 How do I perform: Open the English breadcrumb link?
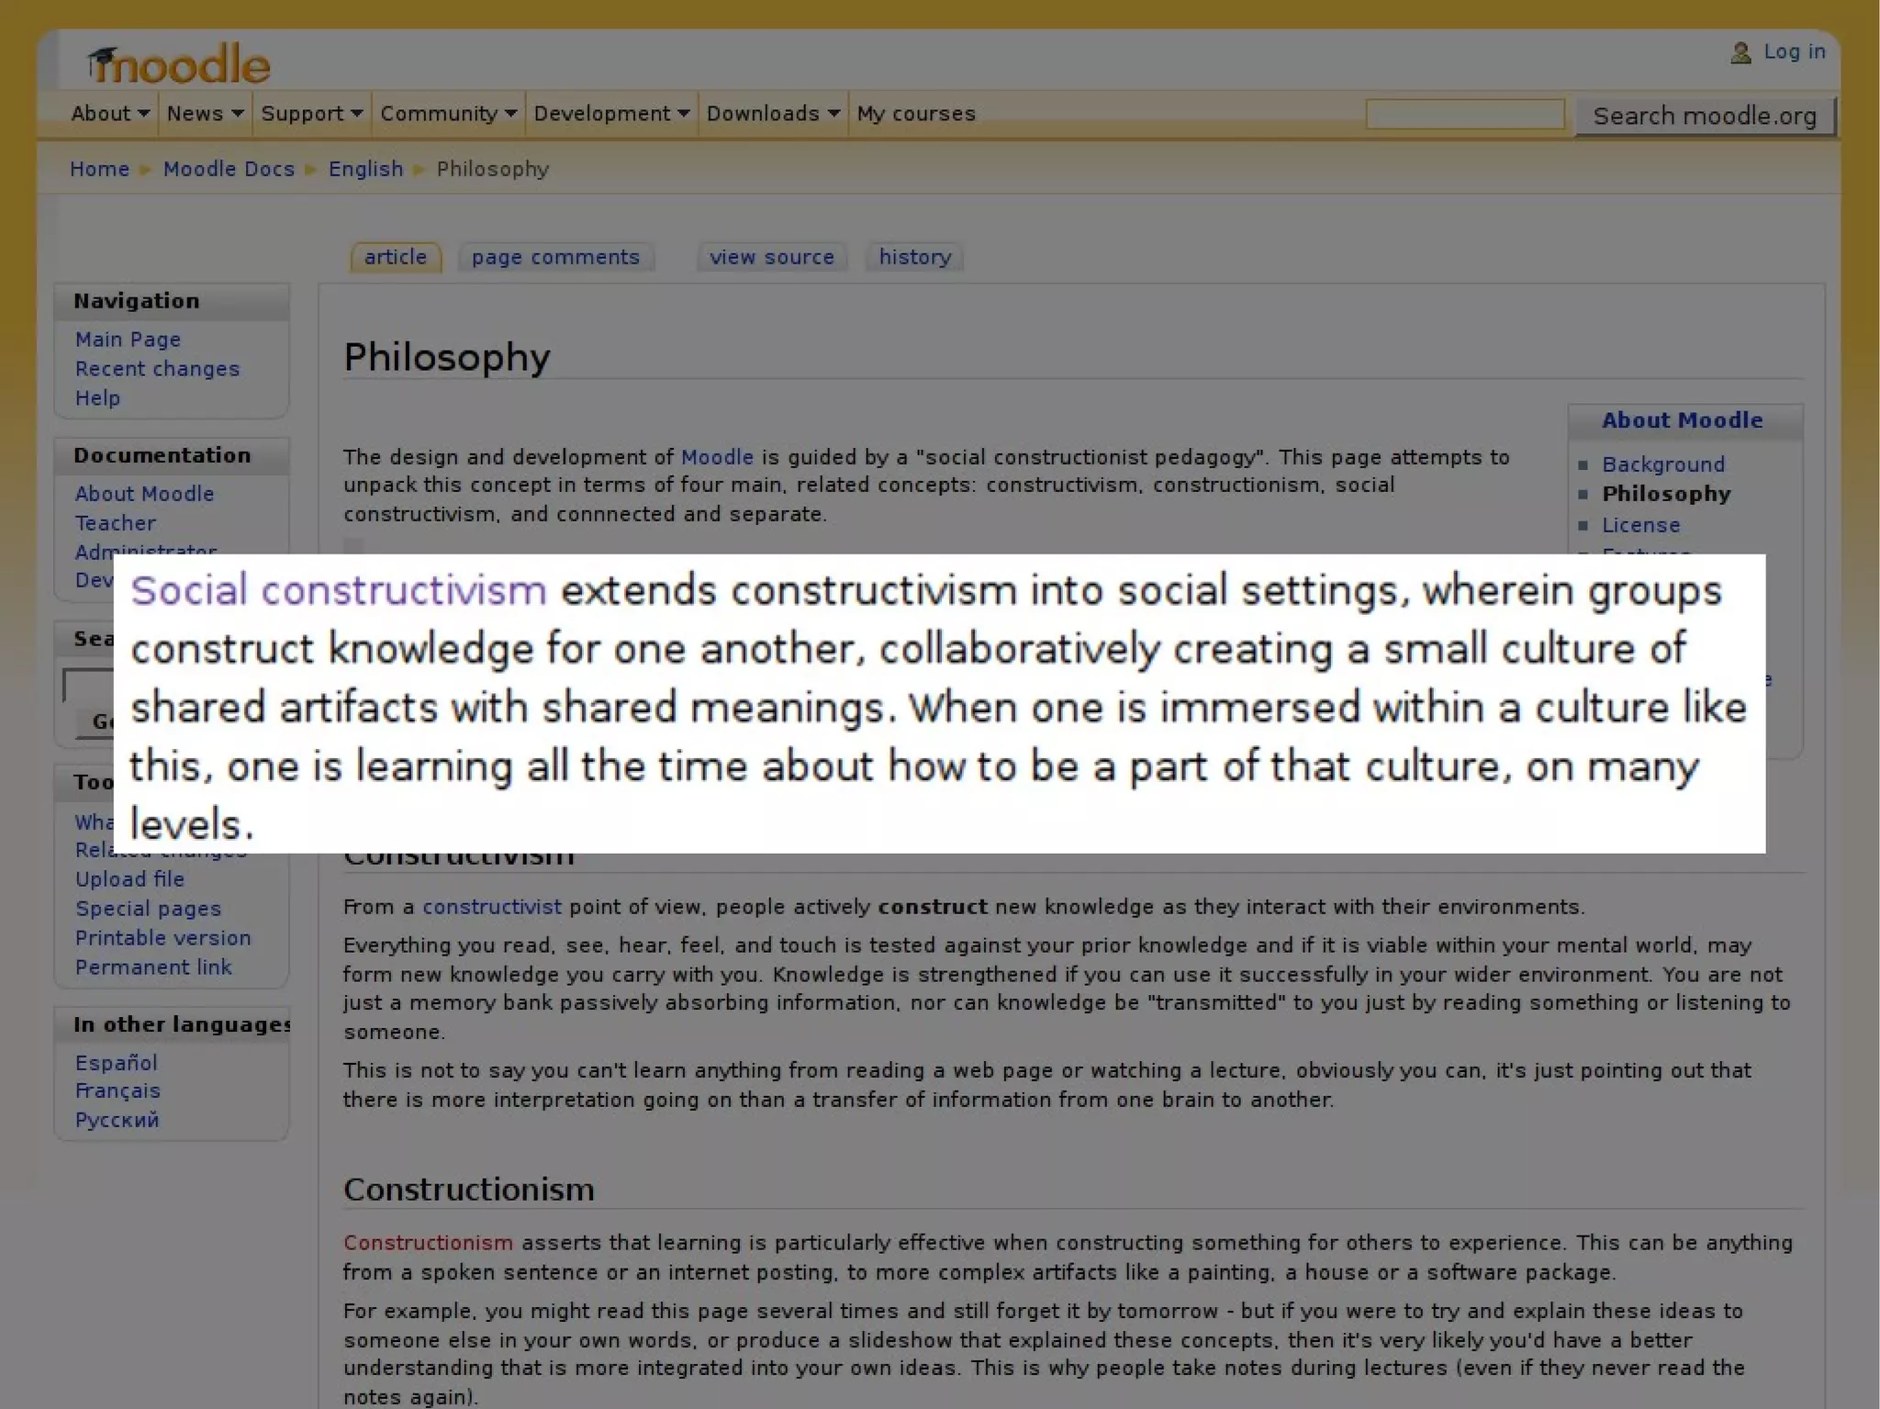(365, 170)
